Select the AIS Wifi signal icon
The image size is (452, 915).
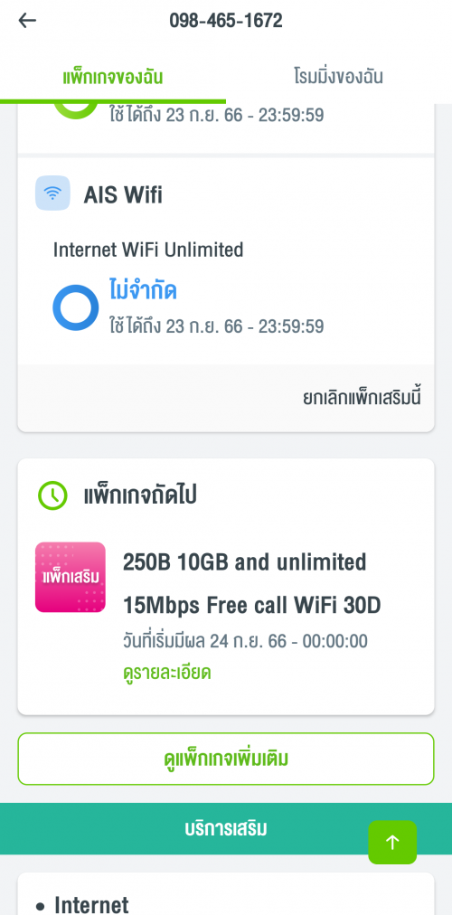point(52,193)
